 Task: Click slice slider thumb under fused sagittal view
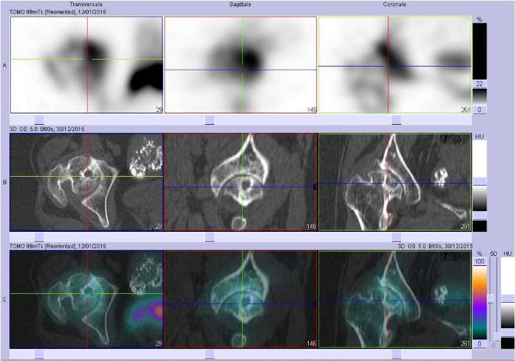click(209, 354)
